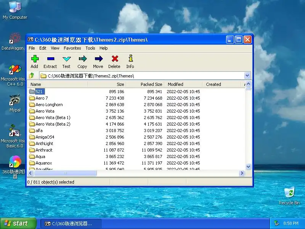Click the 7z icon in title bar
305x229 pixels.
pos(30,40)
